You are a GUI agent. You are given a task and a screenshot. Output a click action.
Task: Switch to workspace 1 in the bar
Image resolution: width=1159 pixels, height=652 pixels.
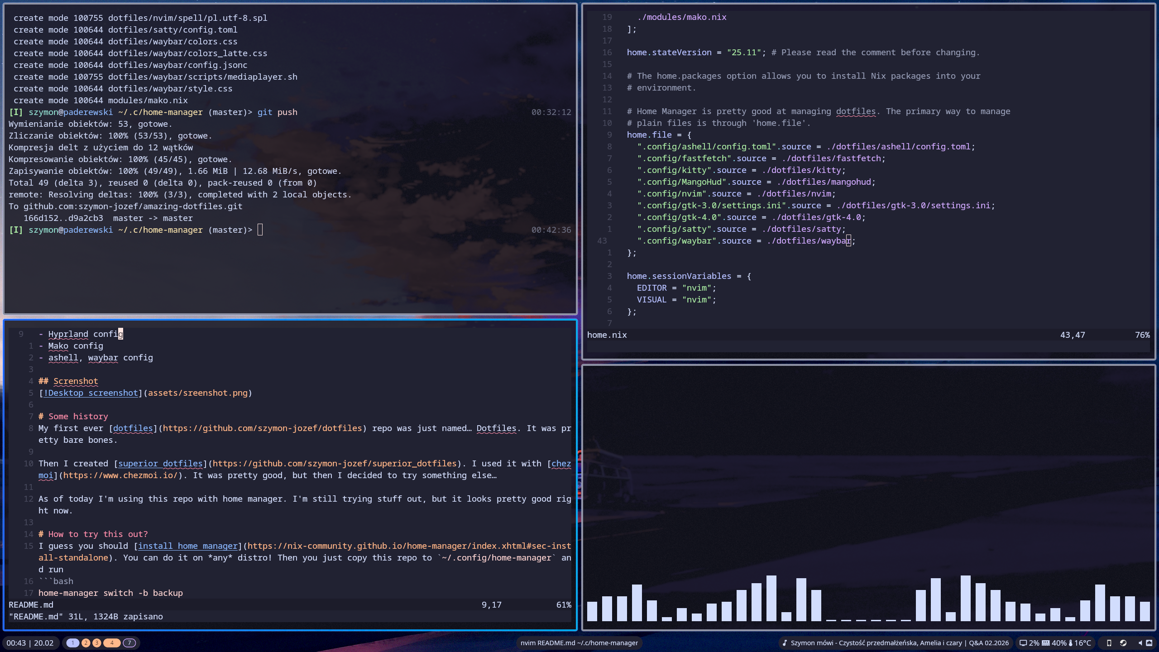(72, 642)
